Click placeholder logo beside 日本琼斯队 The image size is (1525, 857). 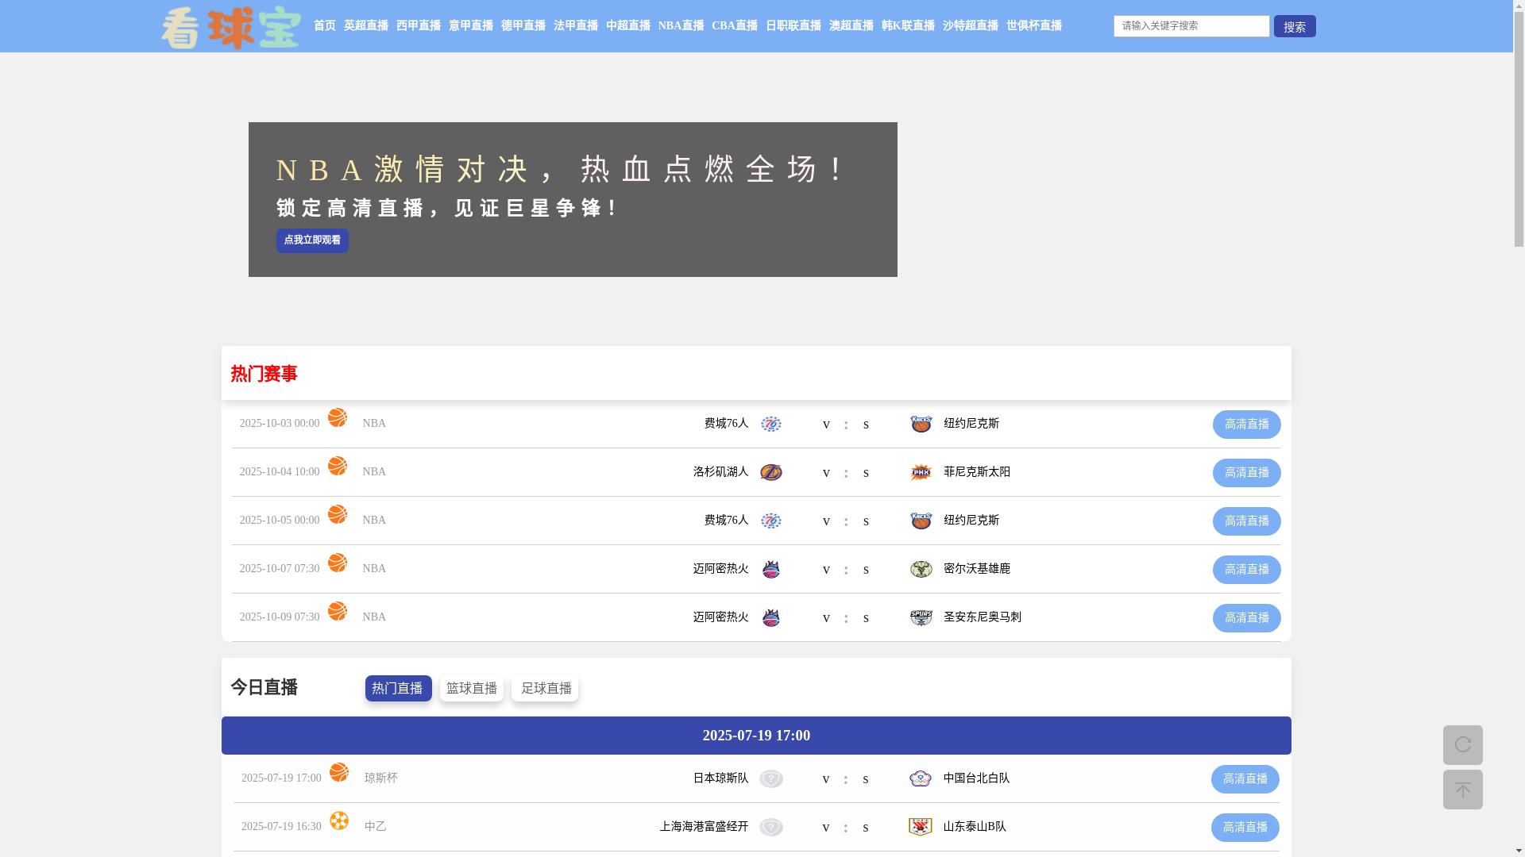tap(771, 778)
